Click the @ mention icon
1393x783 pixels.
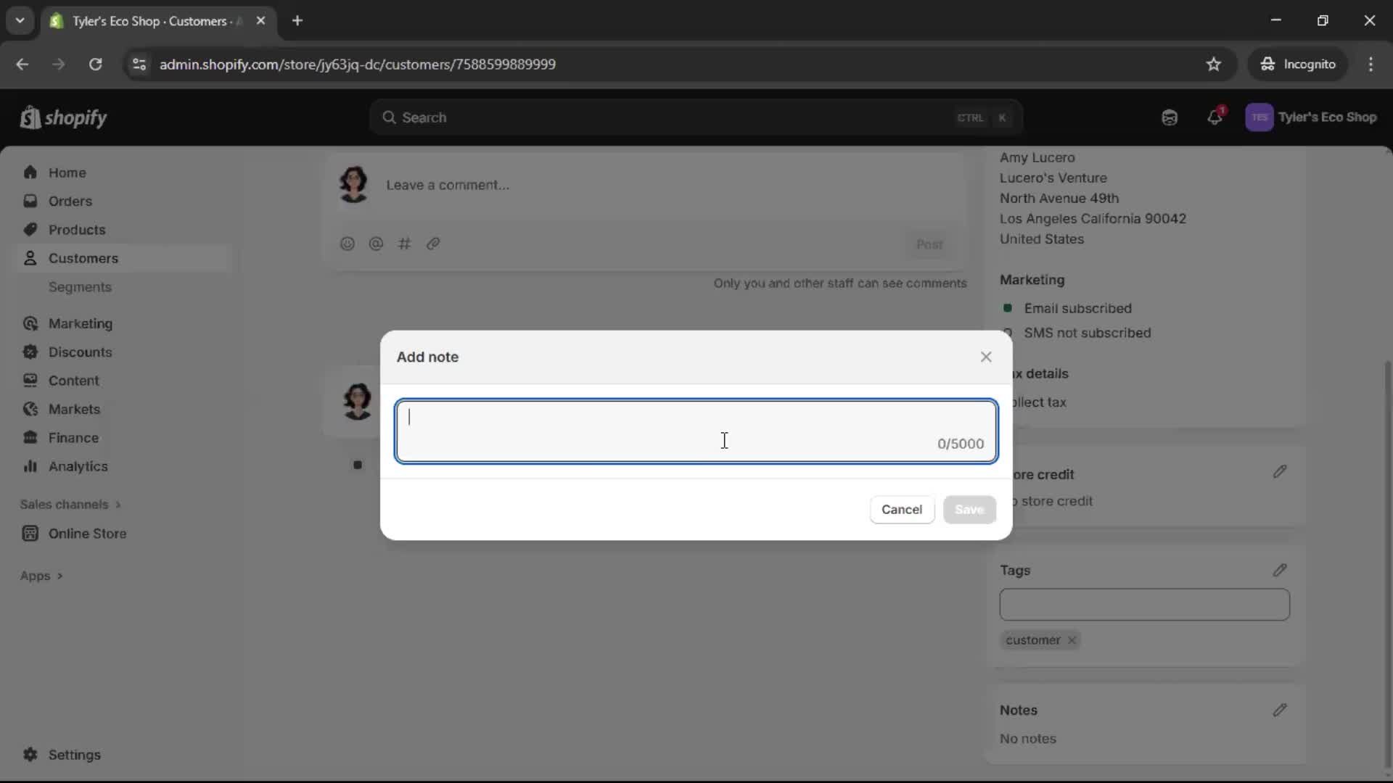[x=376, y=244]
